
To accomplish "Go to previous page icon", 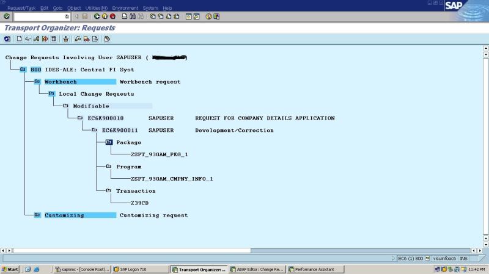I will click(x=161, y=16).
